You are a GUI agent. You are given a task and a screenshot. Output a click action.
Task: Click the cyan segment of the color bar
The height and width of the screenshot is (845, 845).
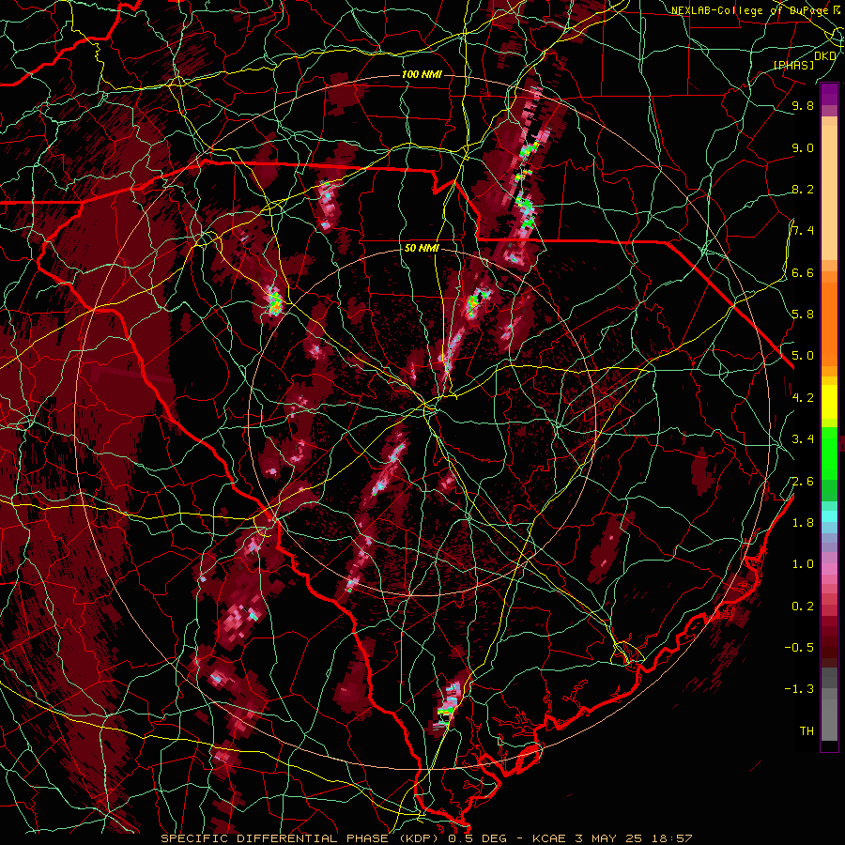(829, 515)
